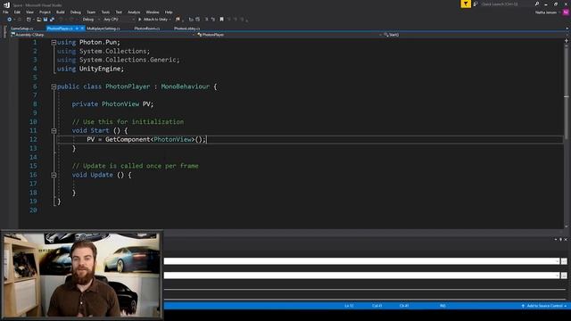Open the Analyze menu

pyautogui.click(x=134, y=12)
